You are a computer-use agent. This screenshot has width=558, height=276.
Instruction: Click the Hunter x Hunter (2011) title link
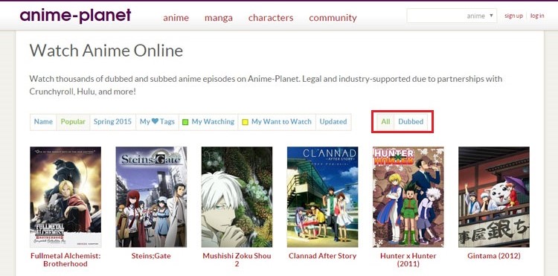(x=408, y=260)
